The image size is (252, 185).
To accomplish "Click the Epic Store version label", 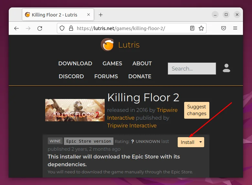I will (x=89, y=141).
